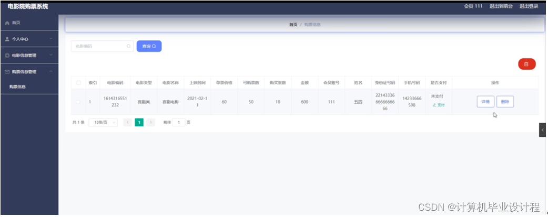Click the red trash delete button
Viewport: 548px width, 217px height.
tap(526, 64)
